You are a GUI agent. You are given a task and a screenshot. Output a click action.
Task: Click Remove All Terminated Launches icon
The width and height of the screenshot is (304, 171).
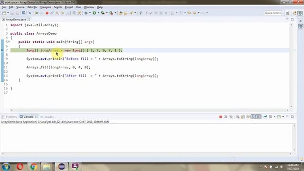[231, 117]
